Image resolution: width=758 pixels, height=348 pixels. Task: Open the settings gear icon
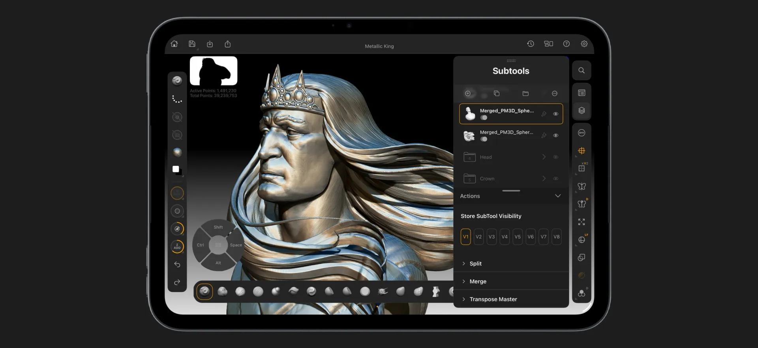[584, 44]
